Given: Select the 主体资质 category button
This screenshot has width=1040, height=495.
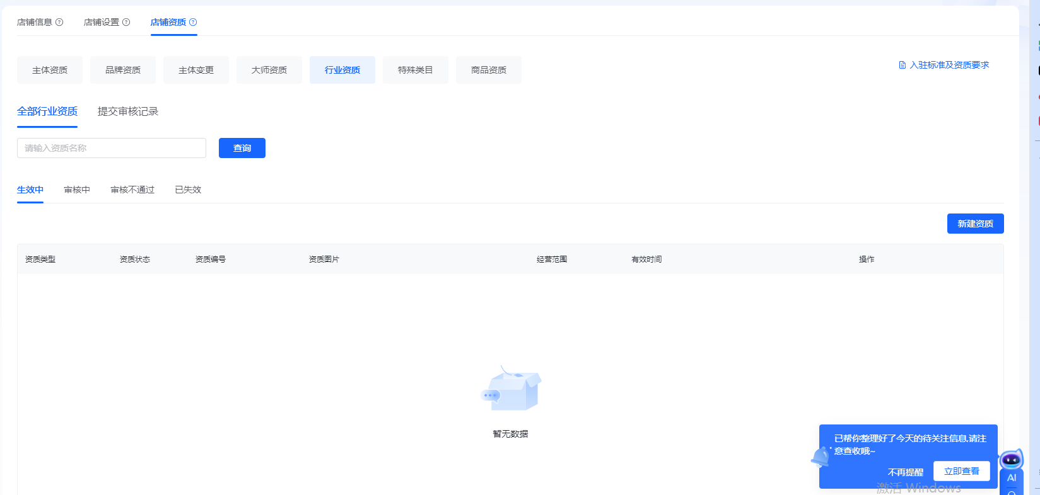Looking at the screenshot, I should click(x=50, y=70).
